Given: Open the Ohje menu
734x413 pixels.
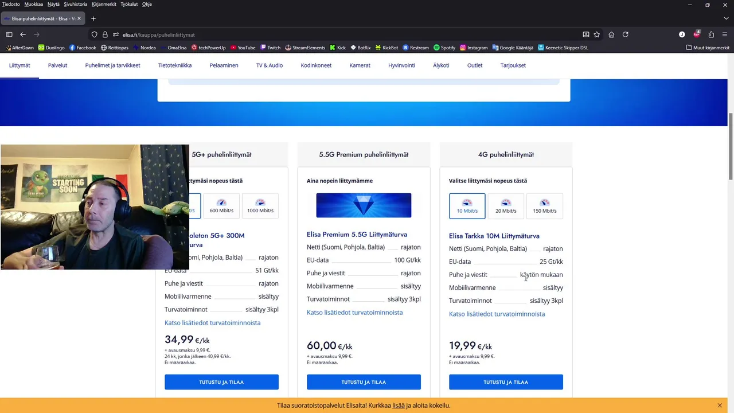Looking at the screenshot, I should click(x=147, y=4).
